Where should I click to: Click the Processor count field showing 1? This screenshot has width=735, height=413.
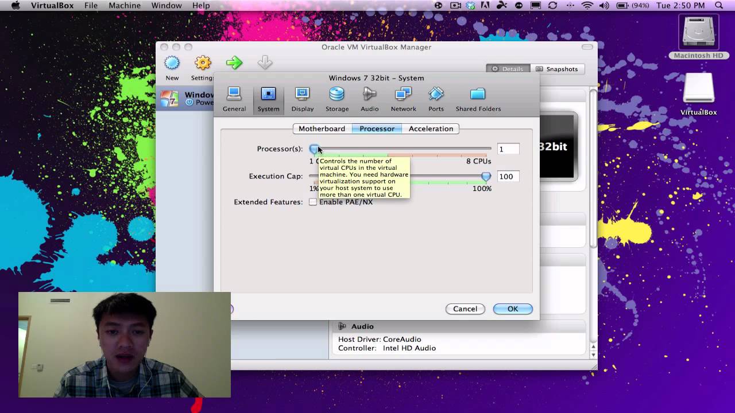(508, 149)
